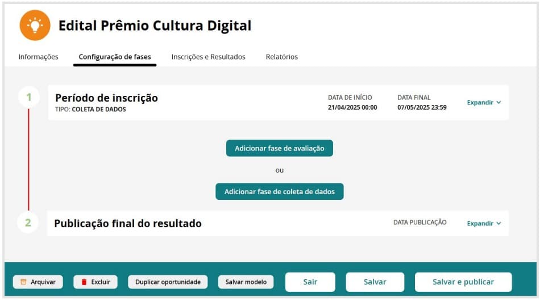540x302 pixels.
Task: Click the Salvar button
Action: [x=375, y=282]
